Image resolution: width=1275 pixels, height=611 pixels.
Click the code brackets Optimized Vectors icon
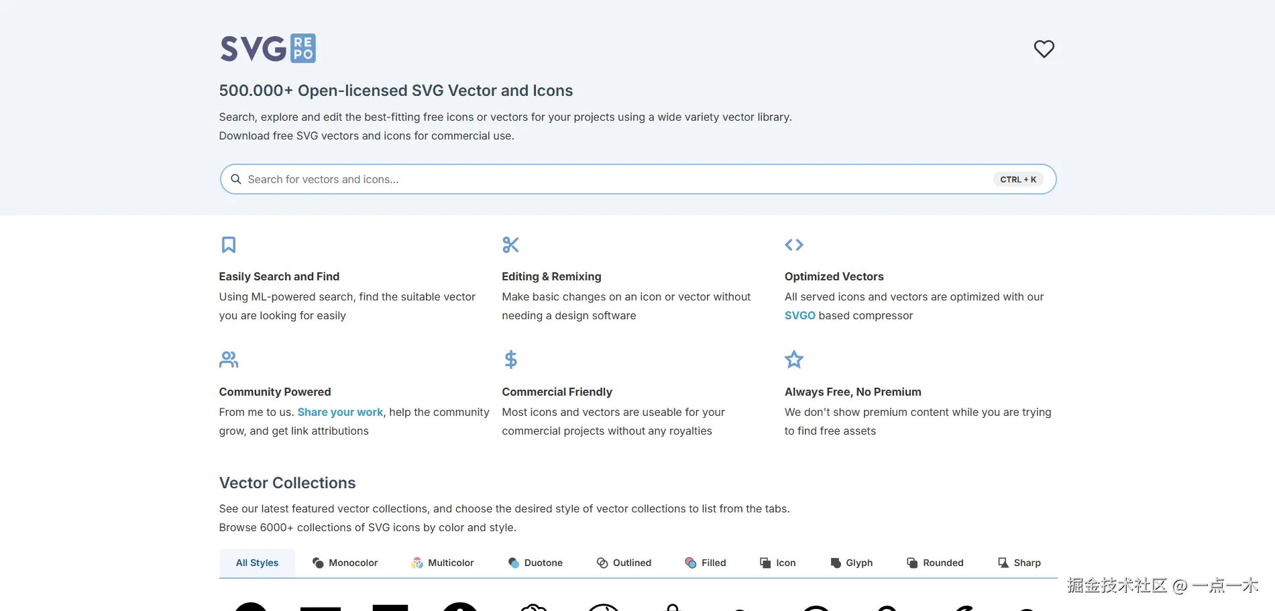[794, 245]
